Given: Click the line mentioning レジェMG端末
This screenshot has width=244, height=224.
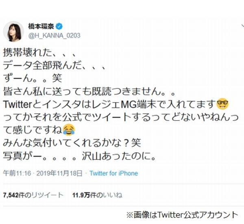Looking at the screenshot, I should coord(116,104).
